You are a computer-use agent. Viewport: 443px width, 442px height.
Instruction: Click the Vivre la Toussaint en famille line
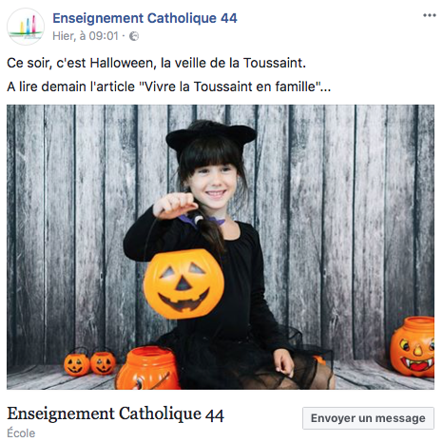[x=168, y=86]
